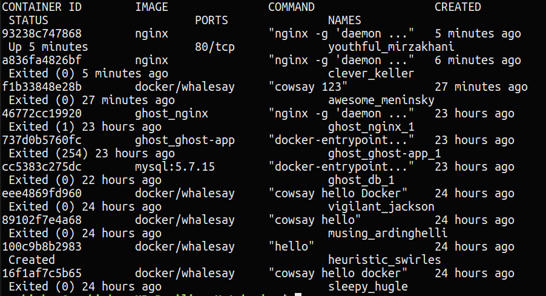Image resolution: width=546 pixels, height=296 pixels.
Task: Select the NAMES column header
Action: 344,21
